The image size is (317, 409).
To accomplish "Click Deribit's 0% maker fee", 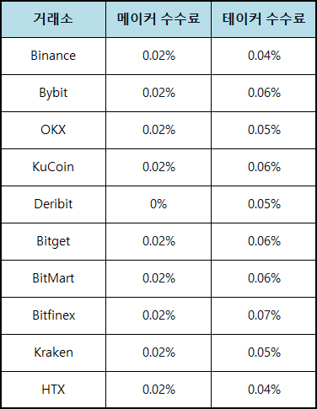I will (x=158, y=204).
